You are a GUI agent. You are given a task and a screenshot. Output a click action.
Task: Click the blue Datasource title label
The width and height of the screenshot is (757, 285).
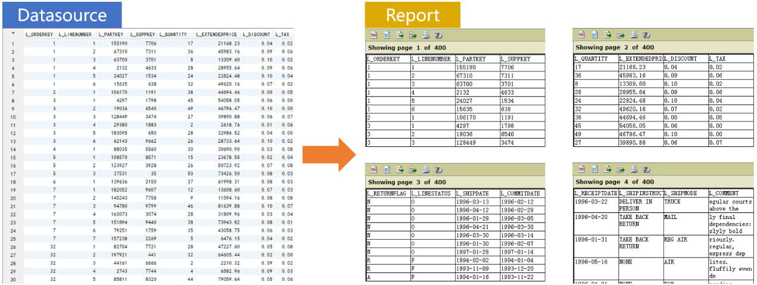[x=62, y=15]
